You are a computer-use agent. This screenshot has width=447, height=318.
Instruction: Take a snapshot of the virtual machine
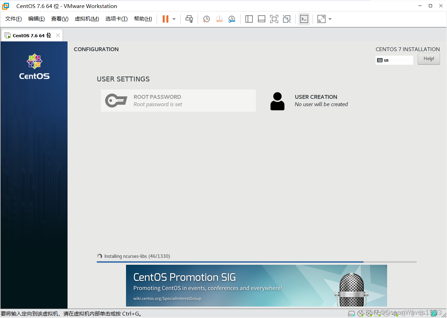point(206,19)
